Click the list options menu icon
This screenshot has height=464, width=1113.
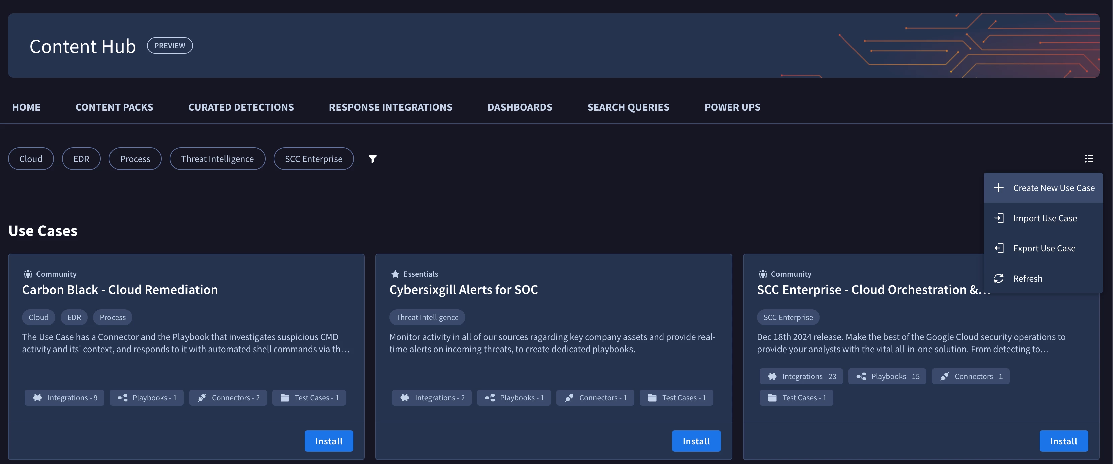[1088, 159]
